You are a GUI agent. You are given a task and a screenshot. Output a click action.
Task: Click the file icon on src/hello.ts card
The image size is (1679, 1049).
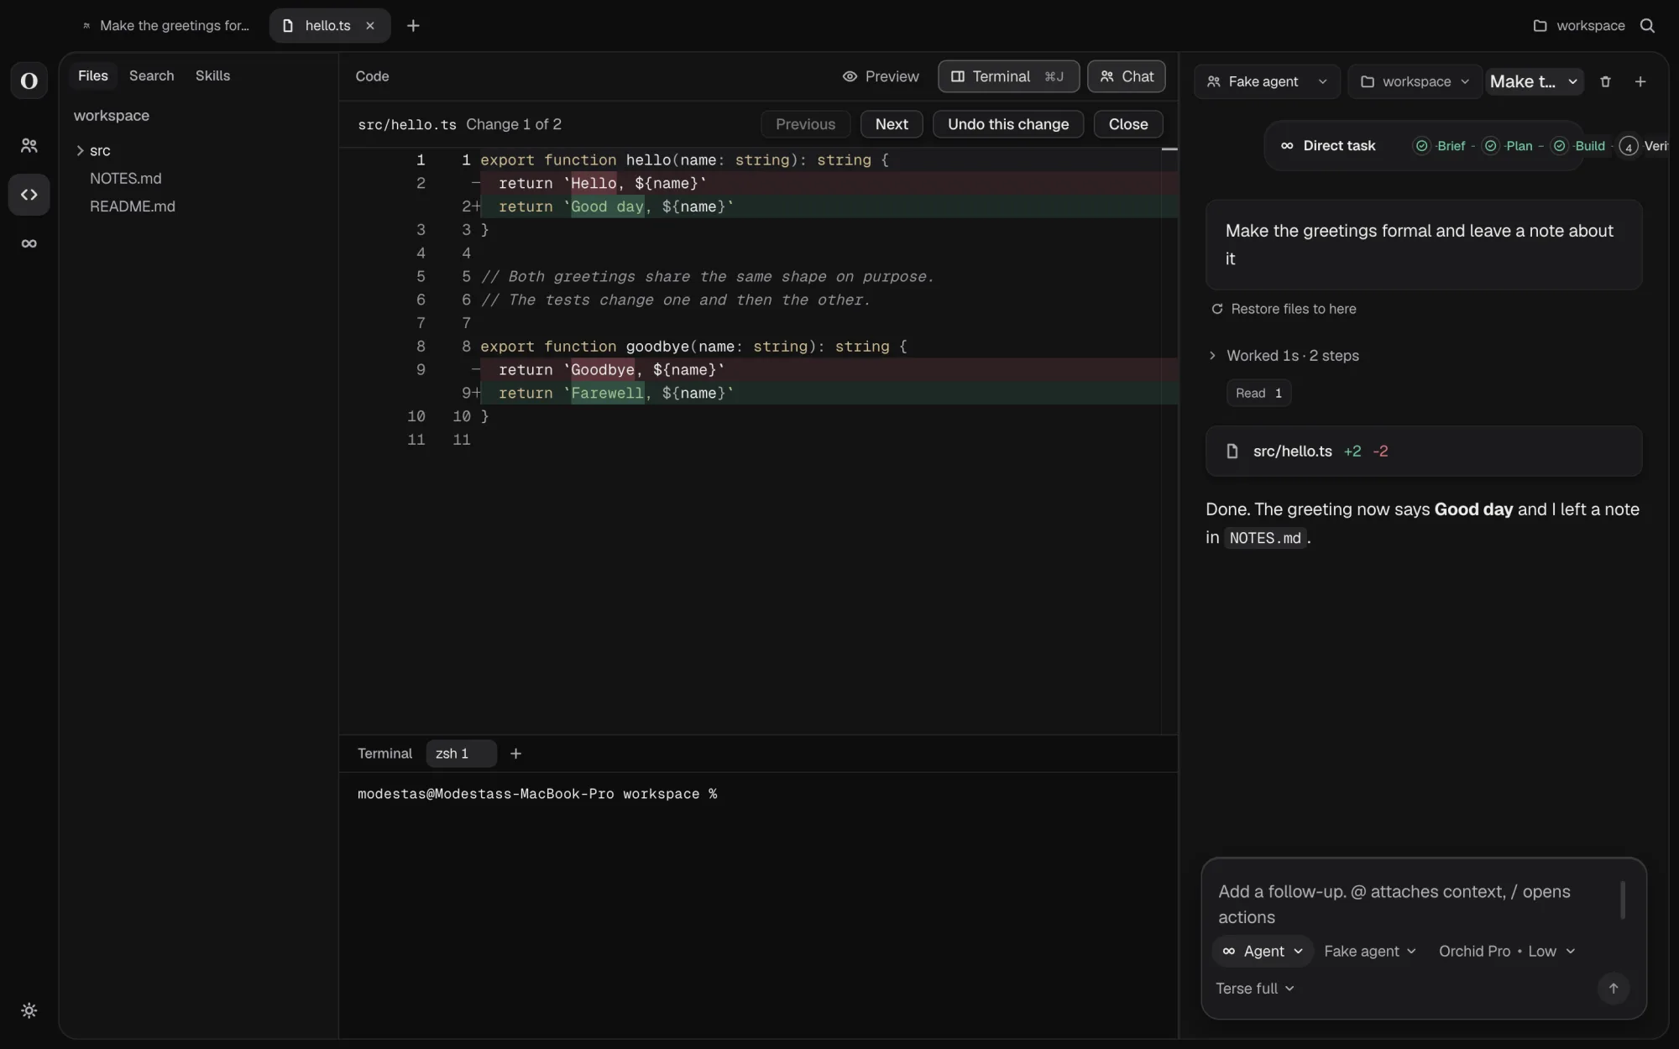coord(1232,451)
